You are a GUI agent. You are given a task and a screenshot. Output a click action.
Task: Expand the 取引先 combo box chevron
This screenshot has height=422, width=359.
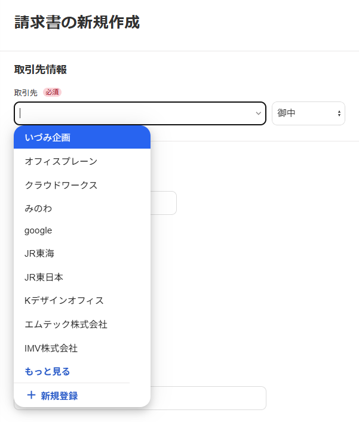point(258,113)
